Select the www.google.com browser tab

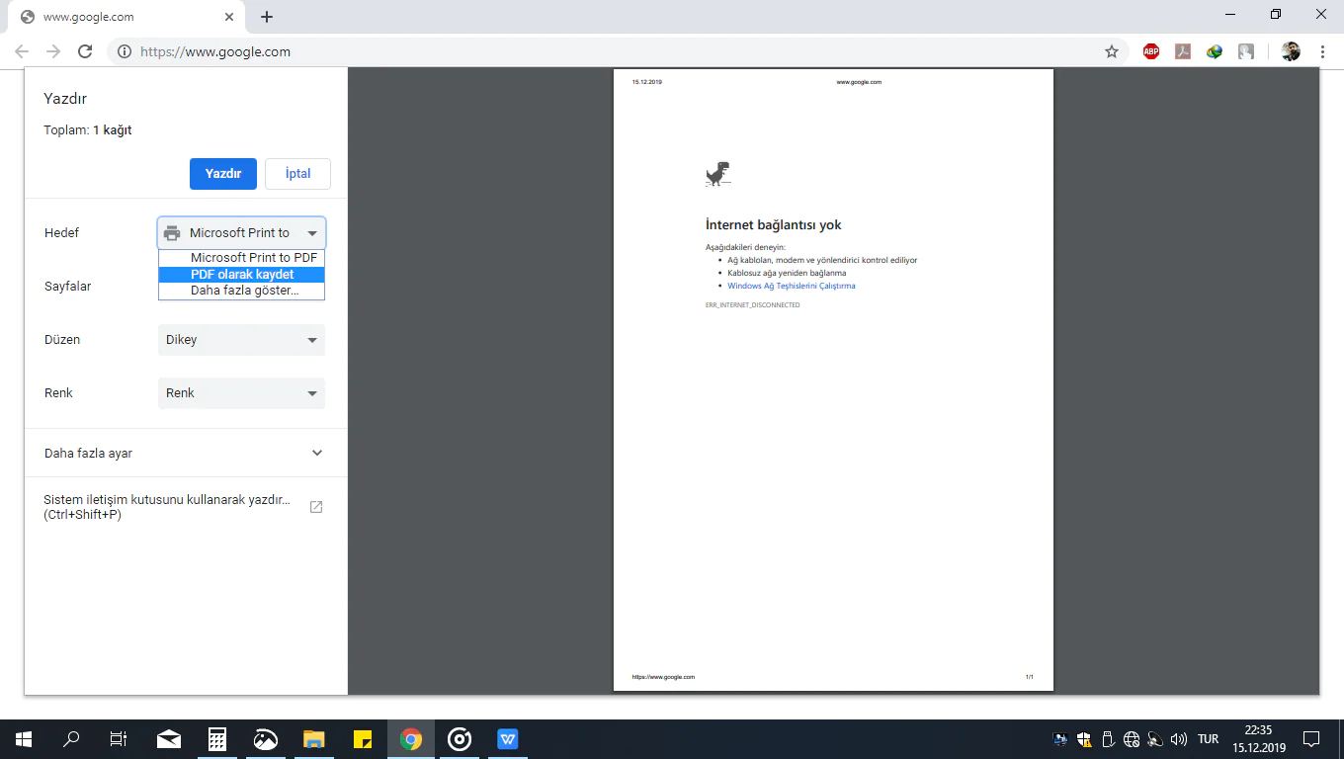[126, 17]
